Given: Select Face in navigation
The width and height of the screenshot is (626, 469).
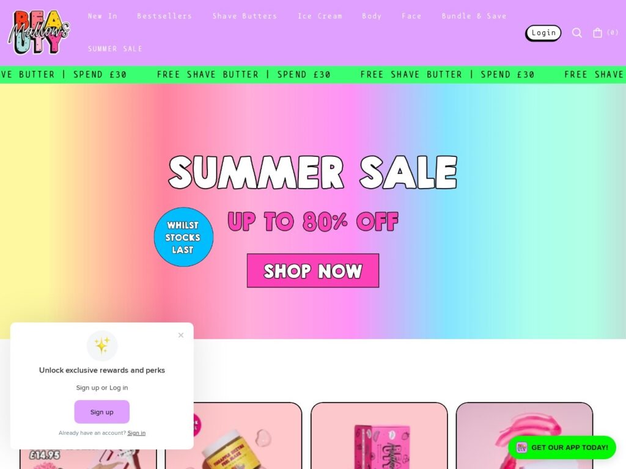Looking at the screenshot, I should (411, 16).
